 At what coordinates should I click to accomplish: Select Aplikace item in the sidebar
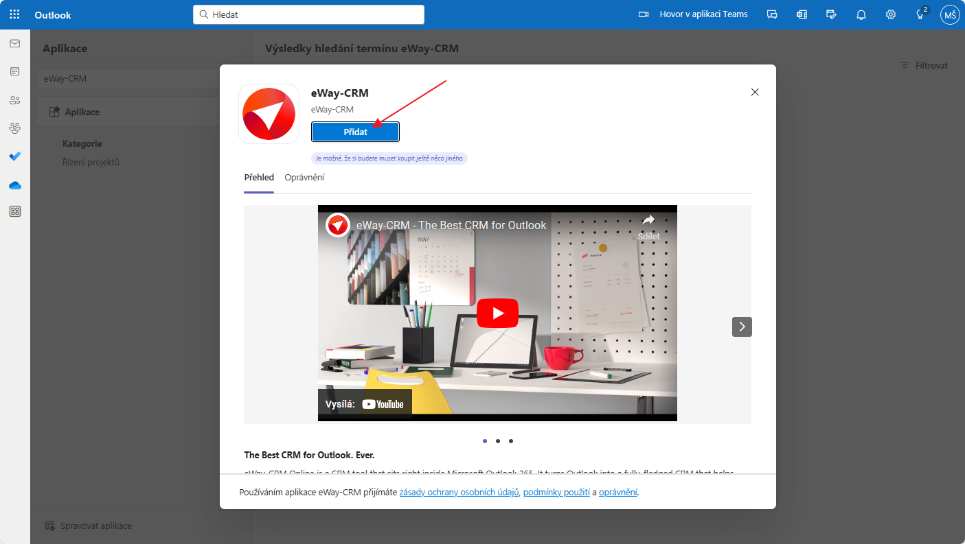coord(129,112)
